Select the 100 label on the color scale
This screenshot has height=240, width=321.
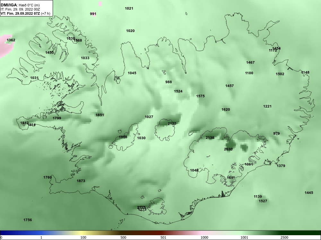coord(83,237)
